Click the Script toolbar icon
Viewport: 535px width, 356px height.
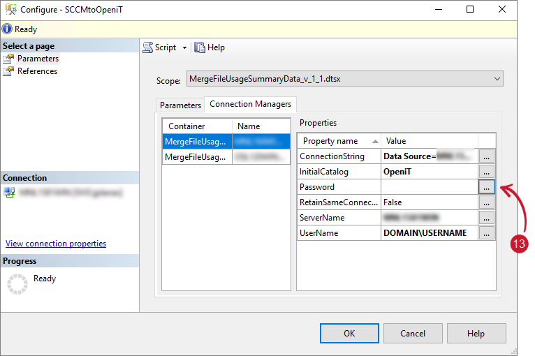click(148, 47)
